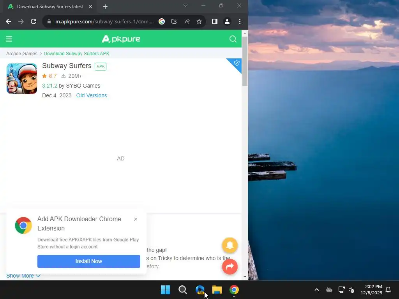Click version 3.21.2 link
The height and width of the screenshot is (299, 399).
coord(49,86)
